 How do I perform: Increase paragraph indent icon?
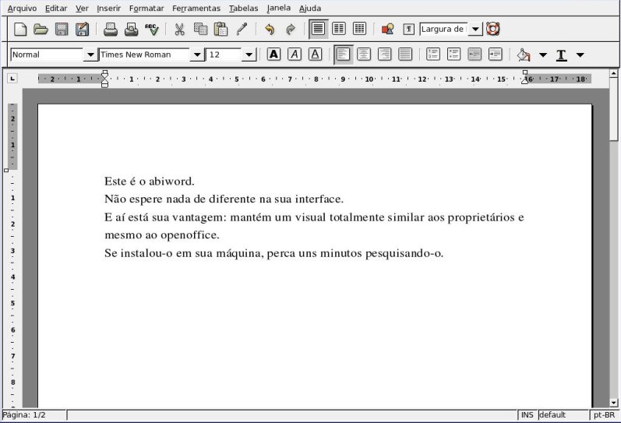495,55
